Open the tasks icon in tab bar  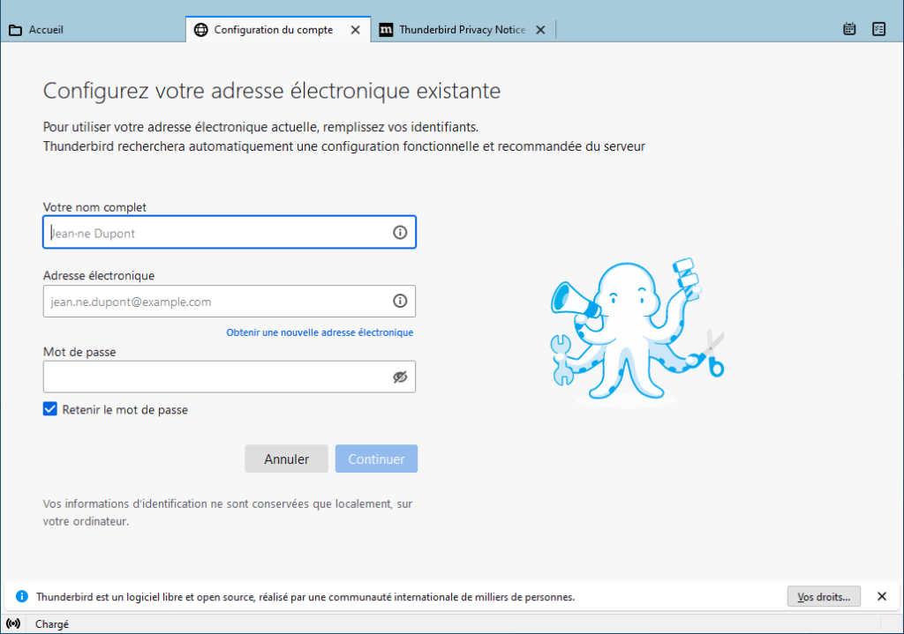point(878,29)
